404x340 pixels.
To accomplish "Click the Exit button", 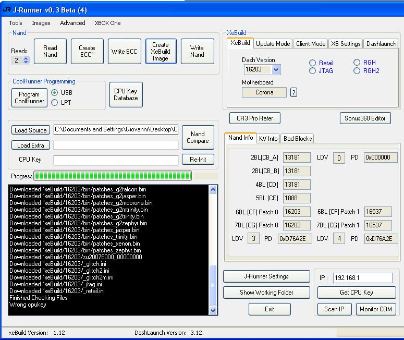I will coord(270,309).
